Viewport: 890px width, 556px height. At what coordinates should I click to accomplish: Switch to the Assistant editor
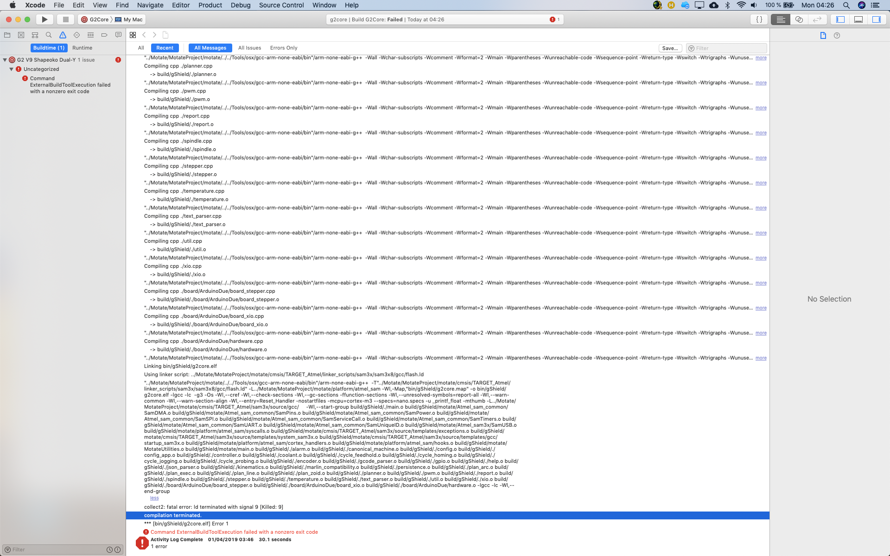[x=799, y=19]
